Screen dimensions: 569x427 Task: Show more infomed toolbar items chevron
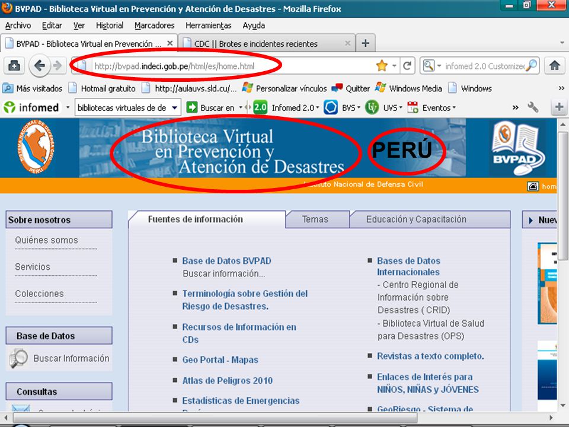point(515,107)
